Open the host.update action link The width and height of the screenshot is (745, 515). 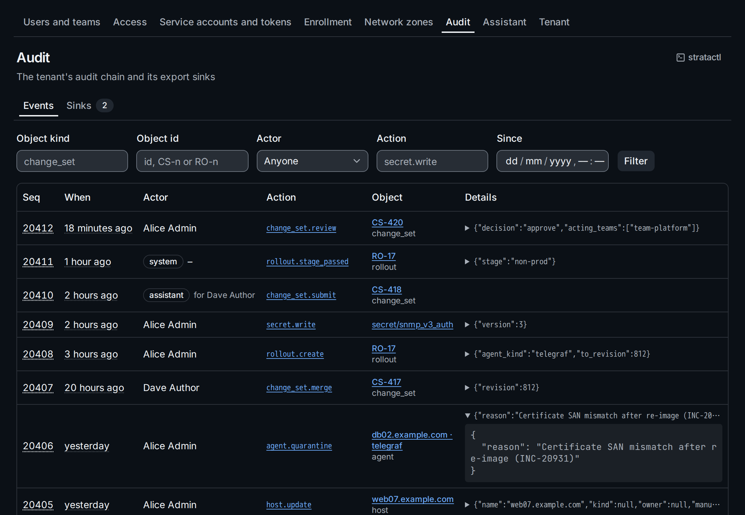[289, 505]
